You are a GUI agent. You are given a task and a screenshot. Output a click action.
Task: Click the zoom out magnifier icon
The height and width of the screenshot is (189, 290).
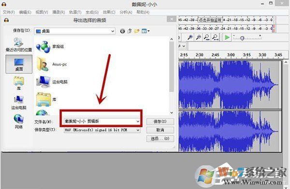[x=199, y=38]
